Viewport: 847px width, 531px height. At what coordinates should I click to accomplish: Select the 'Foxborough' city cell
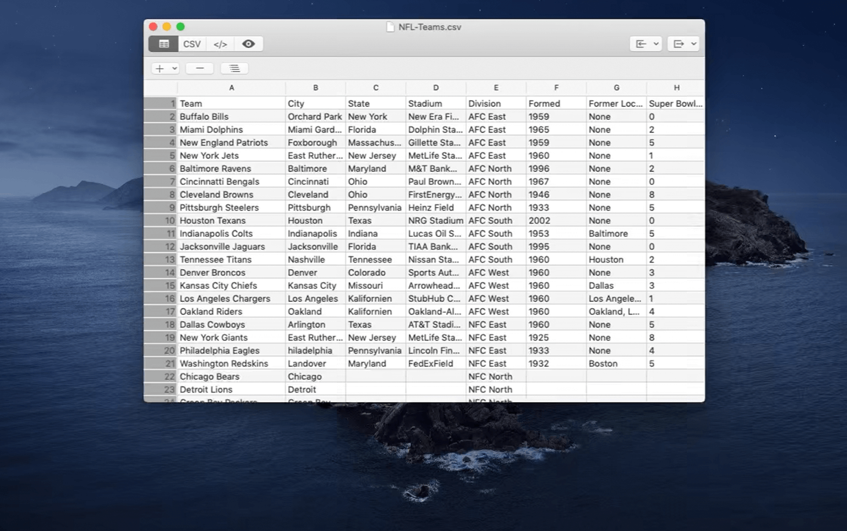[x=316, y=143]
